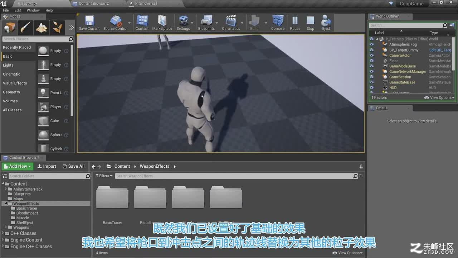
Task: Toggle visibility of GameNetworkManager actor
Action: tap(371, 71)
